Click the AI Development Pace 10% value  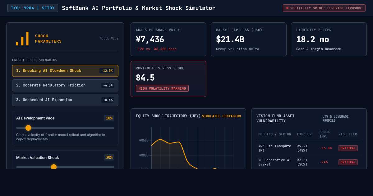pyautogui.click(x=109, y=118)
